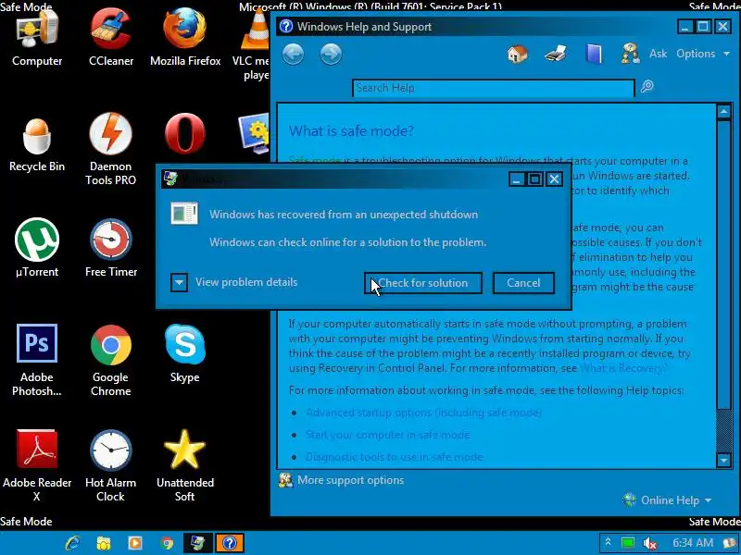Launch Skype from the desktop
741x555 pixels.
tap(185, 354)
